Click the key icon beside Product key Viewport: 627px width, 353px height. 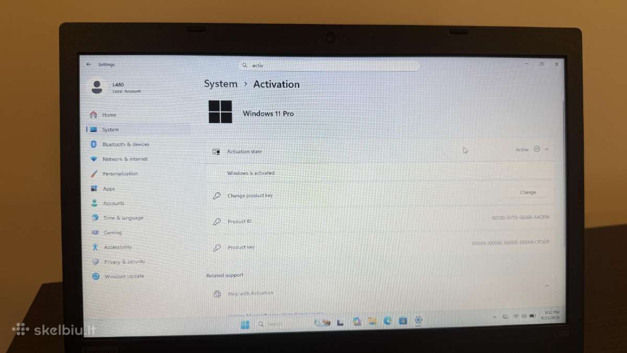[217, 248]
